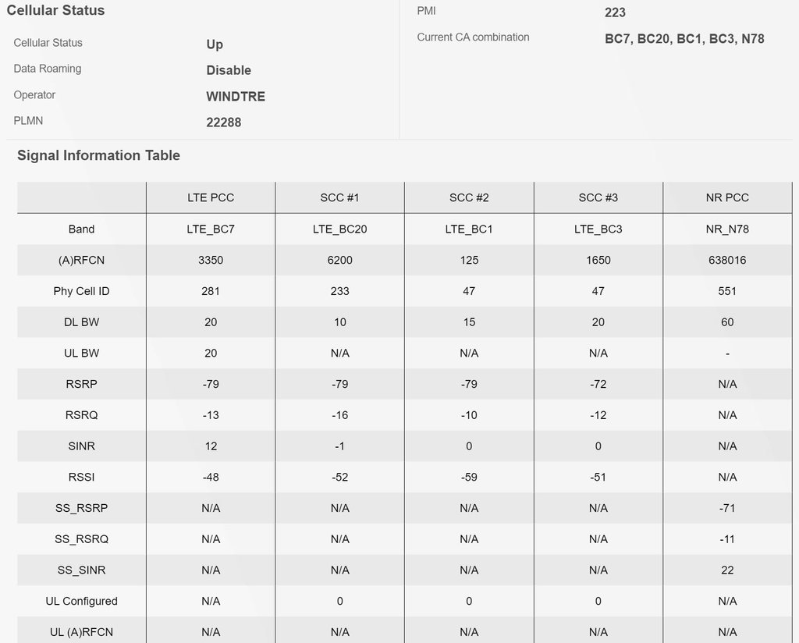
Task: Click the Phy Cell ID value 551
Action: 727,291
